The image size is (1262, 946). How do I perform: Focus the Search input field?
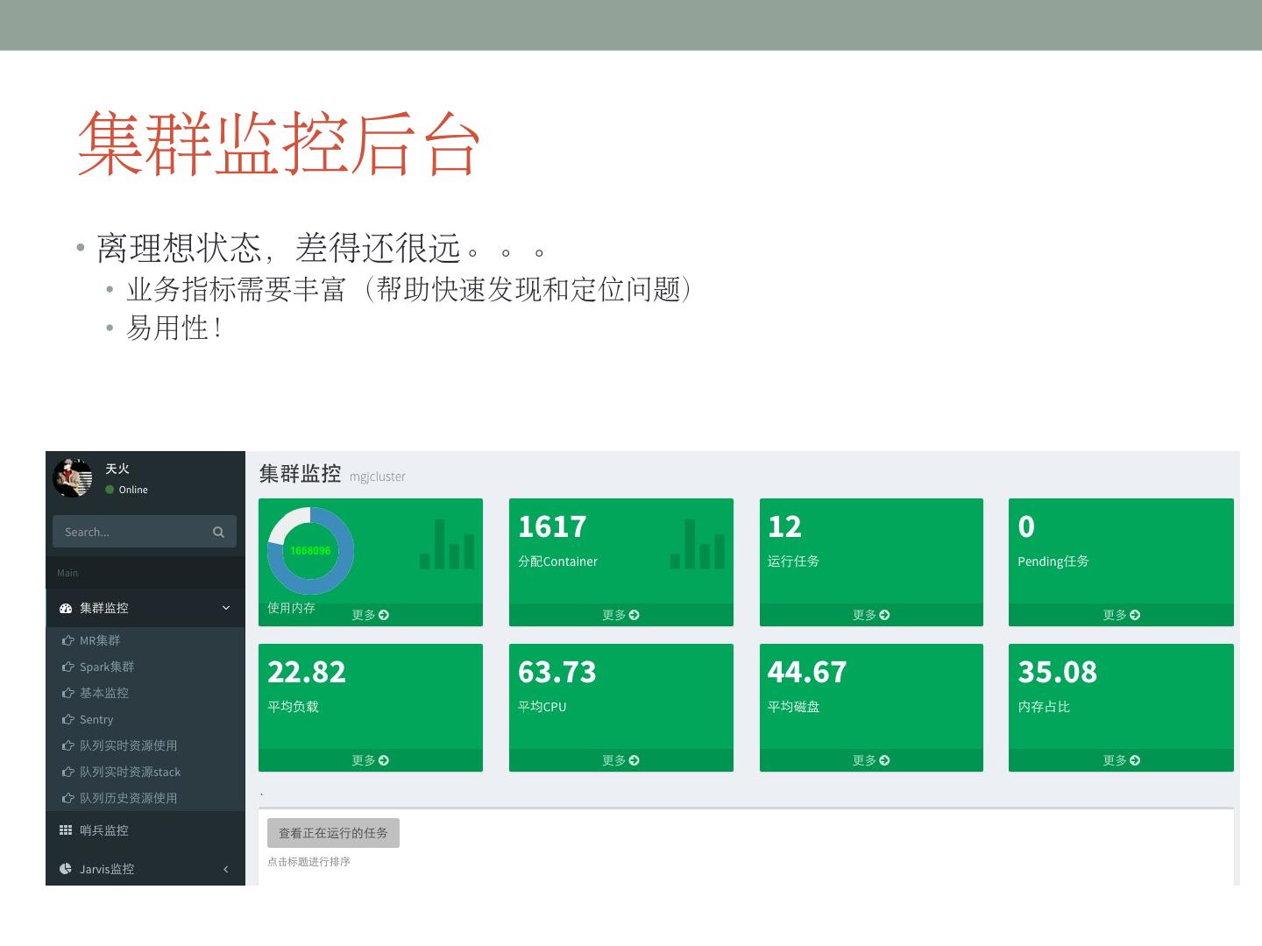[x=131, y=532]
